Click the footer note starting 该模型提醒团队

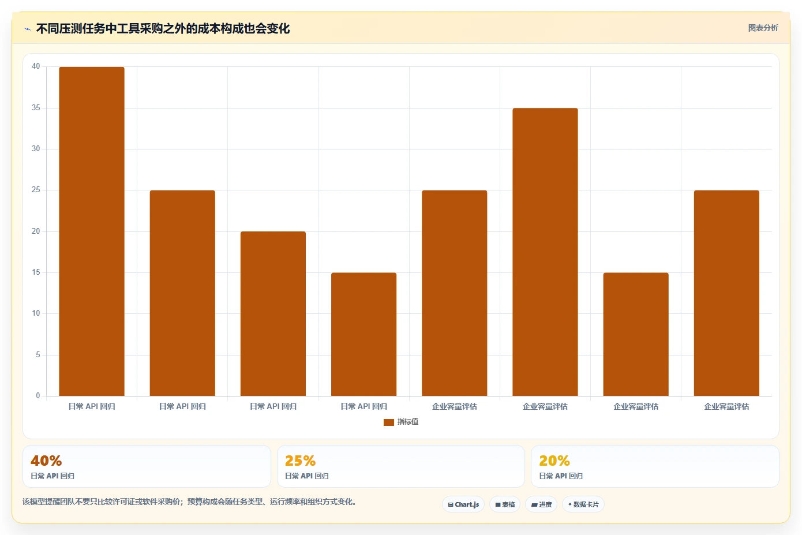[190, 502]
